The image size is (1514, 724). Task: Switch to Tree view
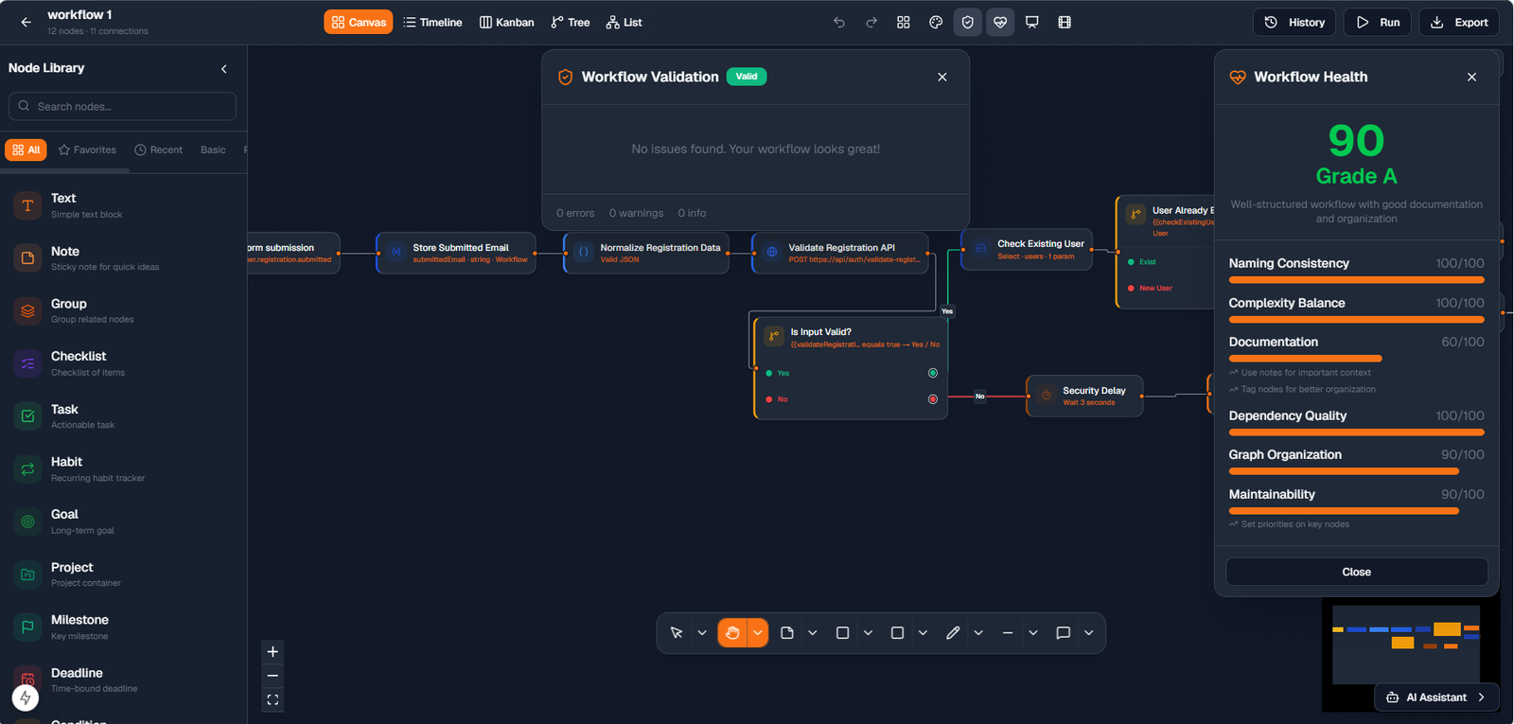[571, 22]
